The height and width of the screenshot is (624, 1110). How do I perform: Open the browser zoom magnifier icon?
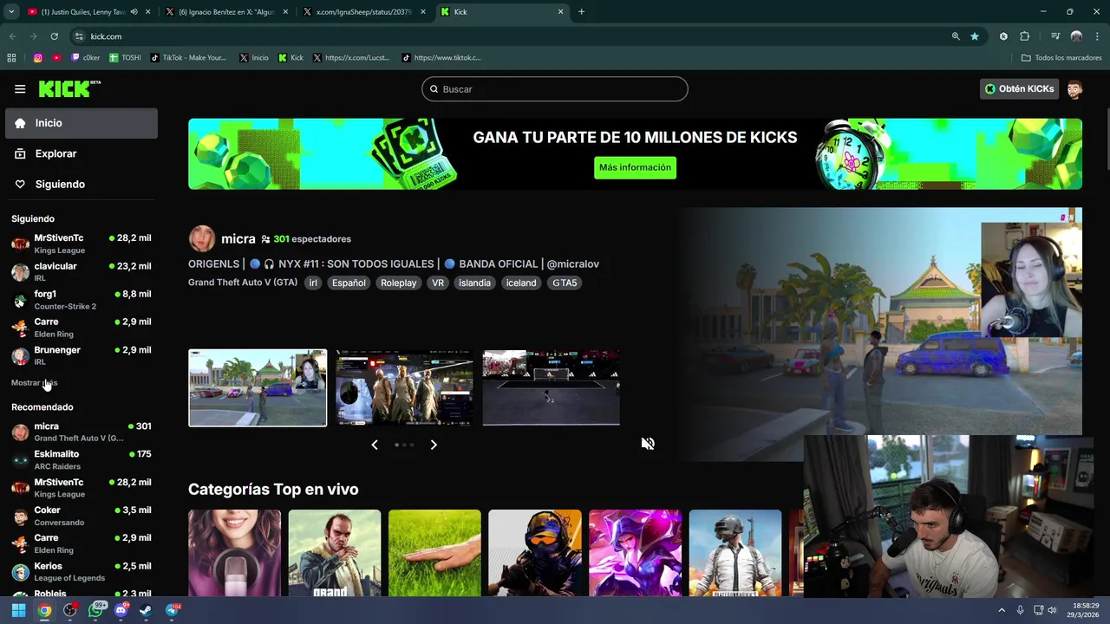[x=956, y=36]
